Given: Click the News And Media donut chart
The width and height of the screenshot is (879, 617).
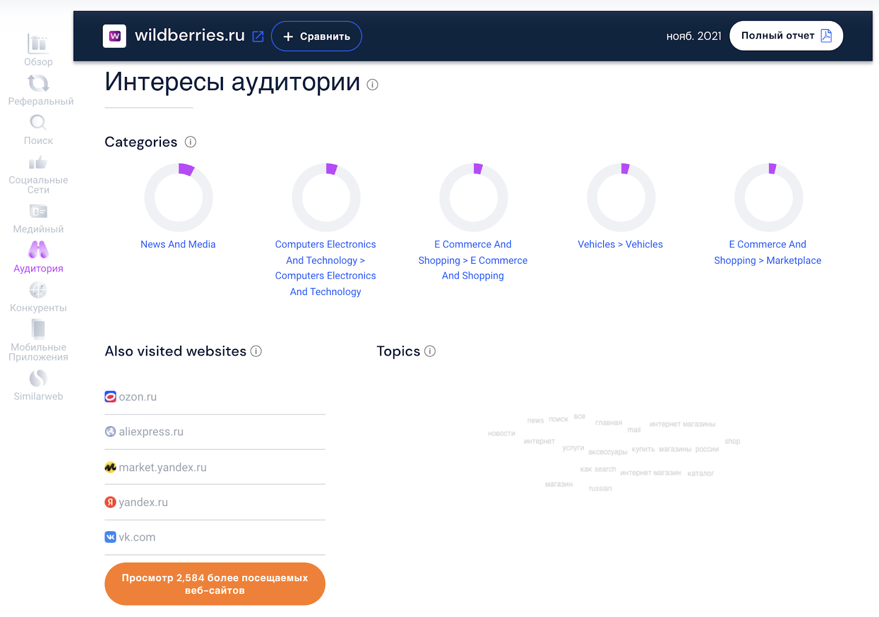Looking at the screenshot, I should (179, 197).
